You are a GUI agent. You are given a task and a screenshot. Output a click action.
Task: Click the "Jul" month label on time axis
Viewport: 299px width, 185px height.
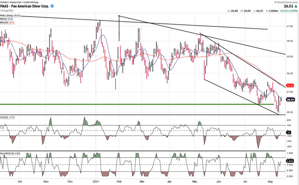pos(245,182)
